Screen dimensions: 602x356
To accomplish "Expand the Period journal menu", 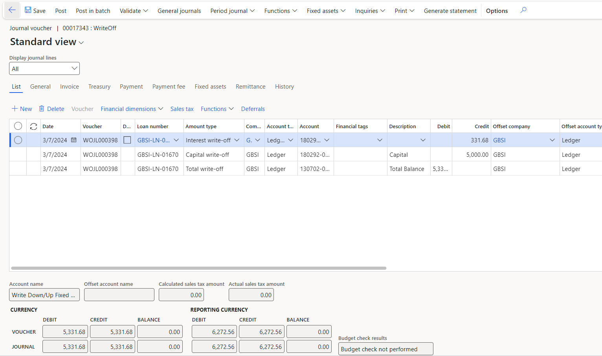I will (232, 11).
